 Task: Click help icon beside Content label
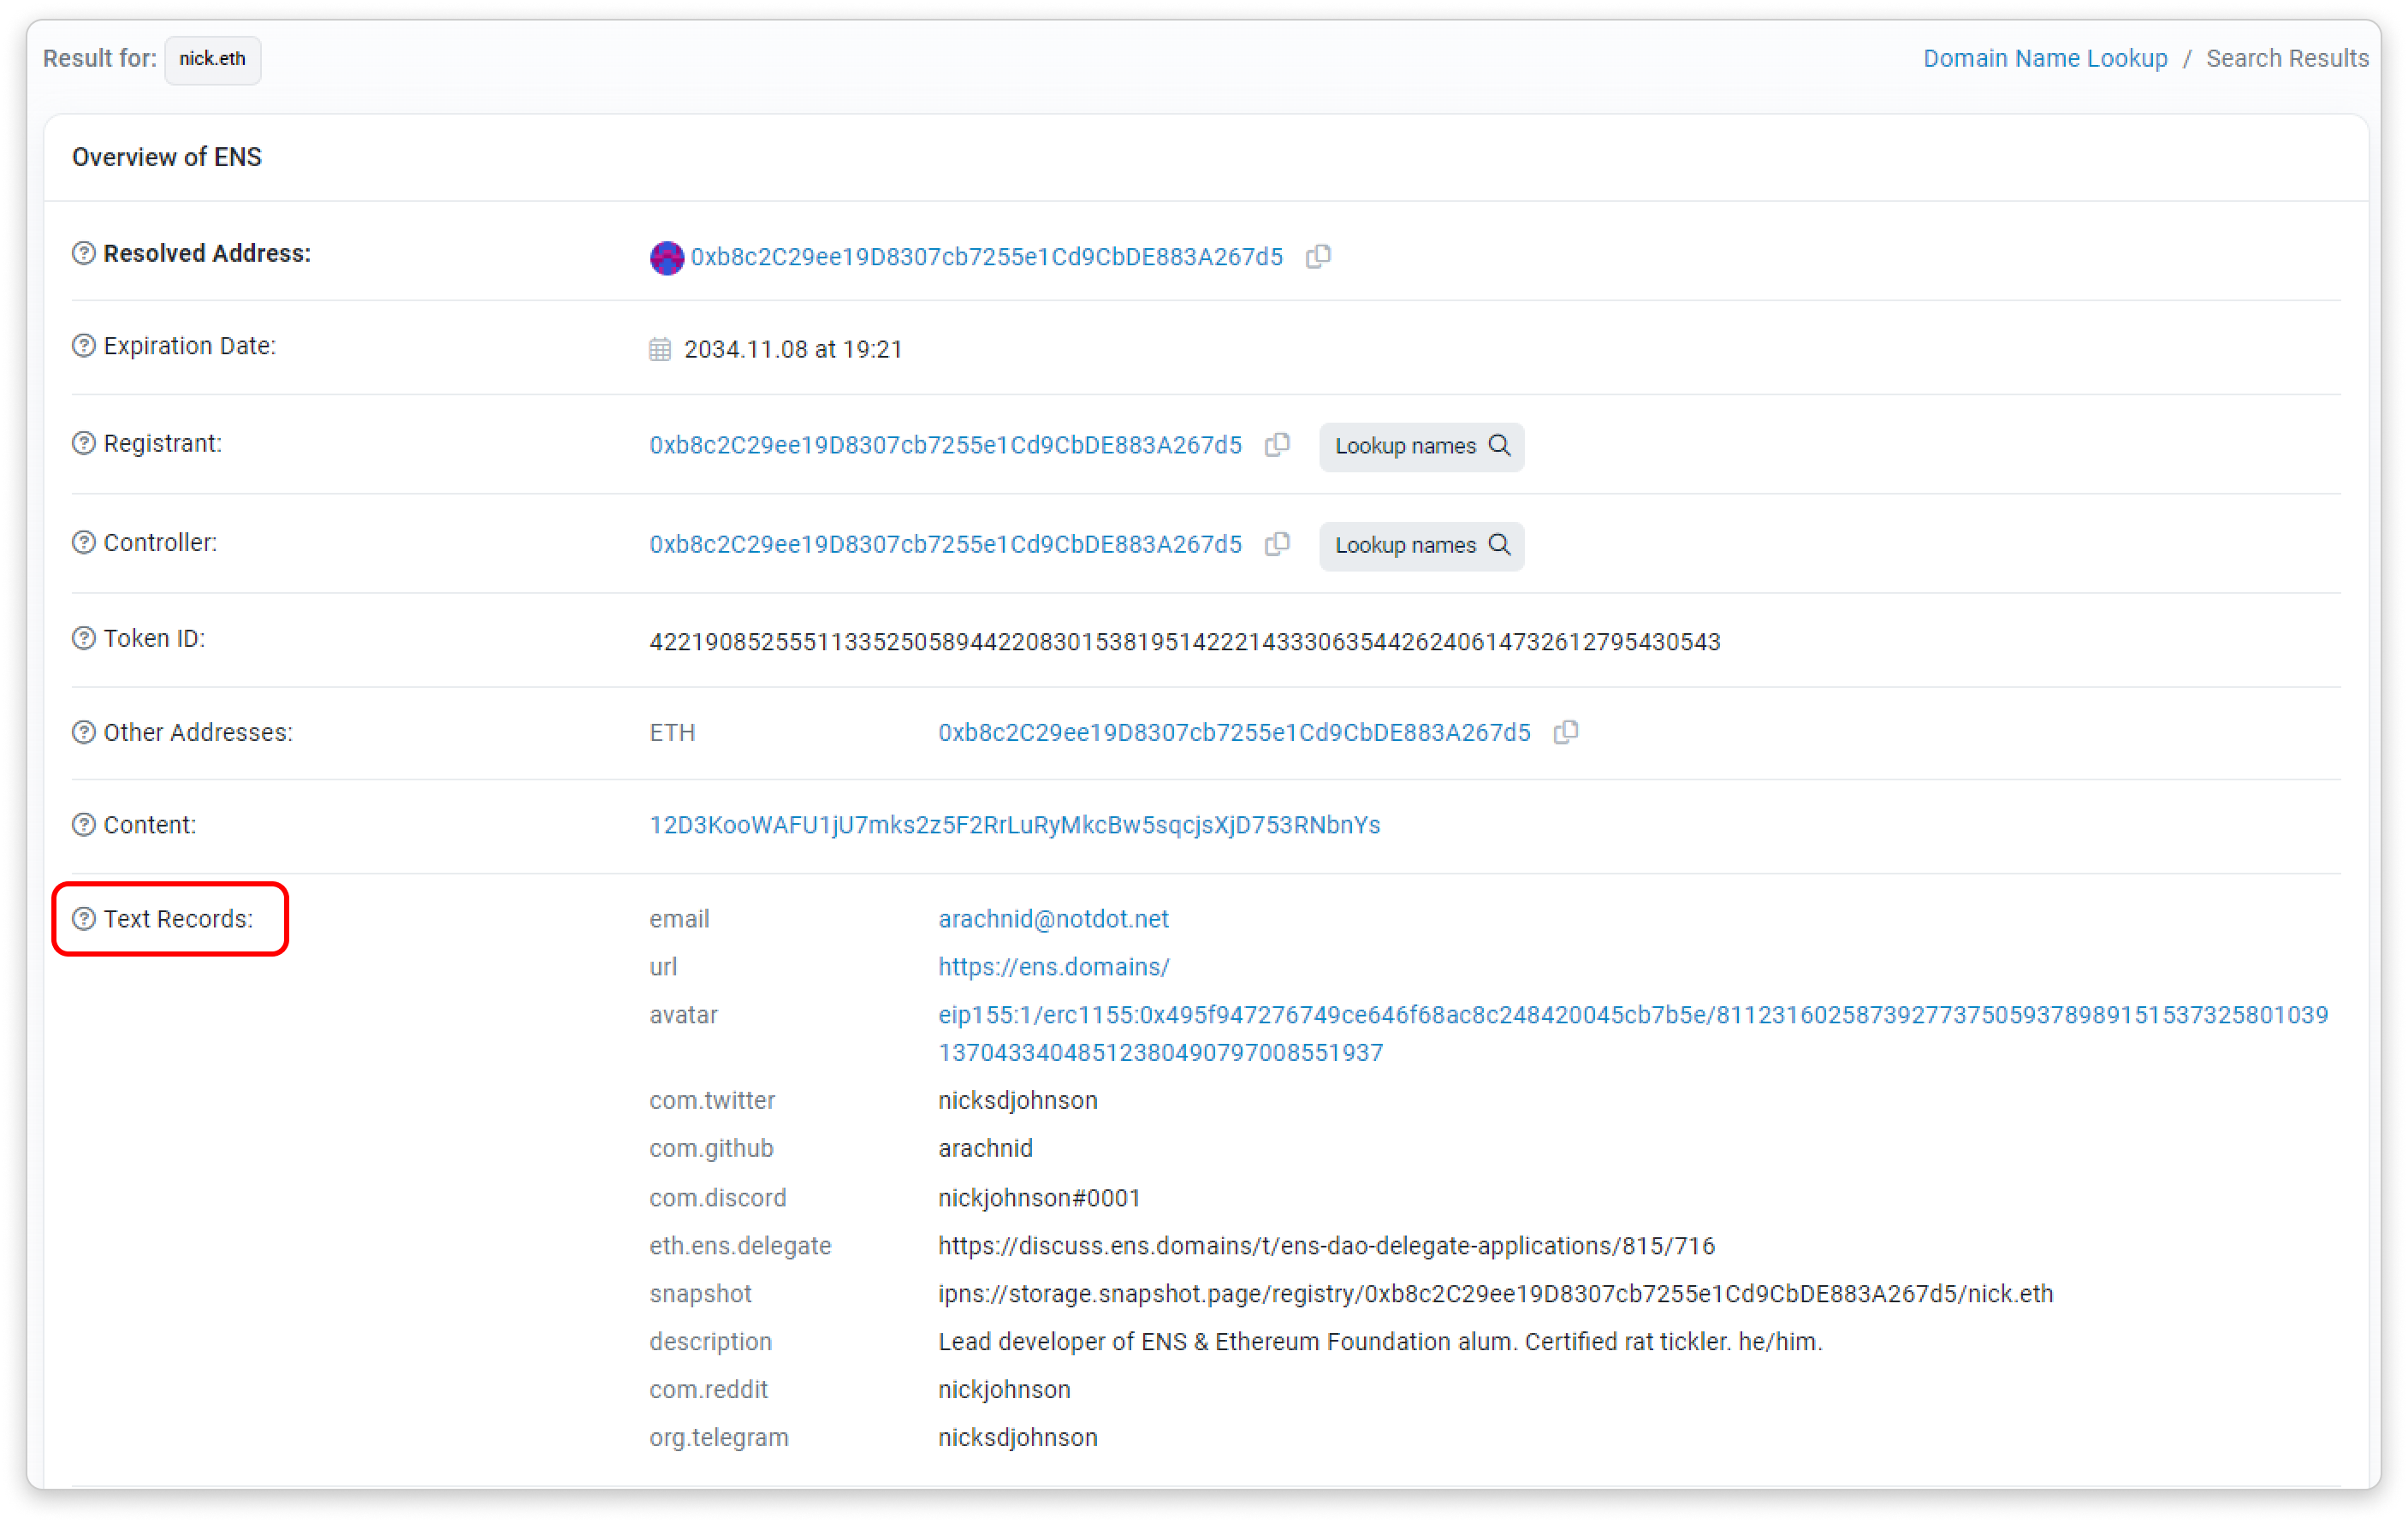pos(84,825)
